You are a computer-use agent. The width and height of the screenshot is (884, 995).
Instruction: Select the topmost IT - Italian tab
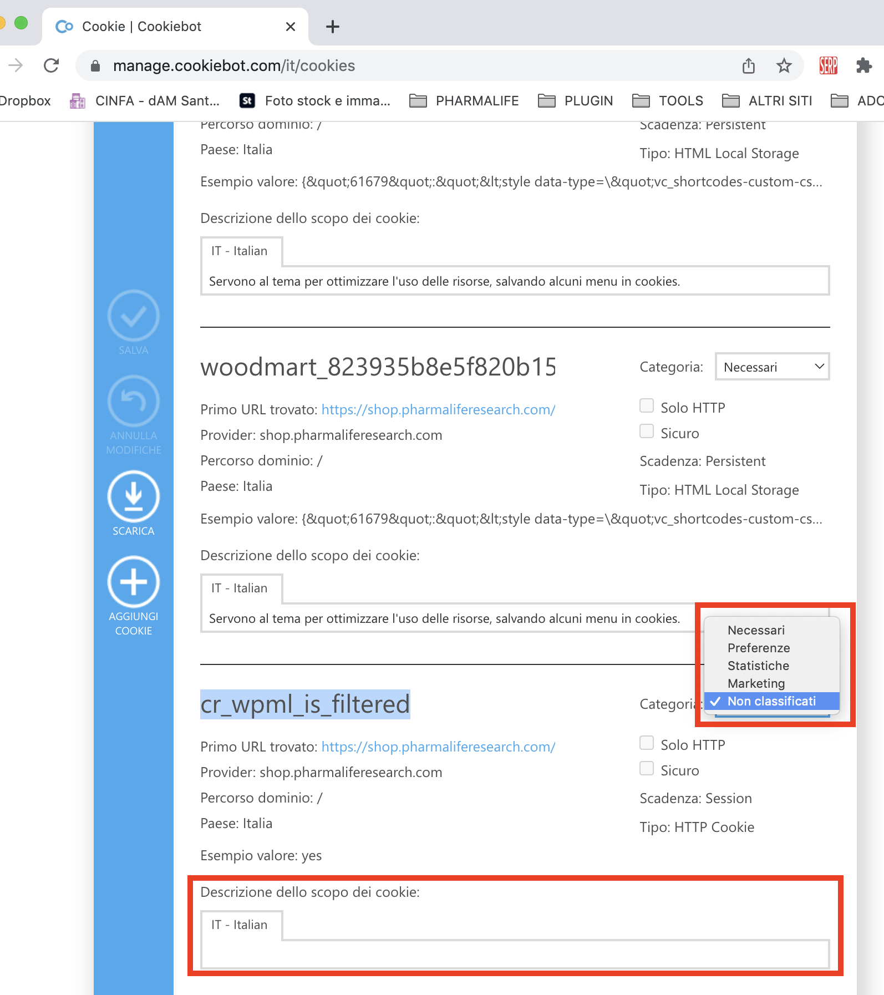(241, 251)
